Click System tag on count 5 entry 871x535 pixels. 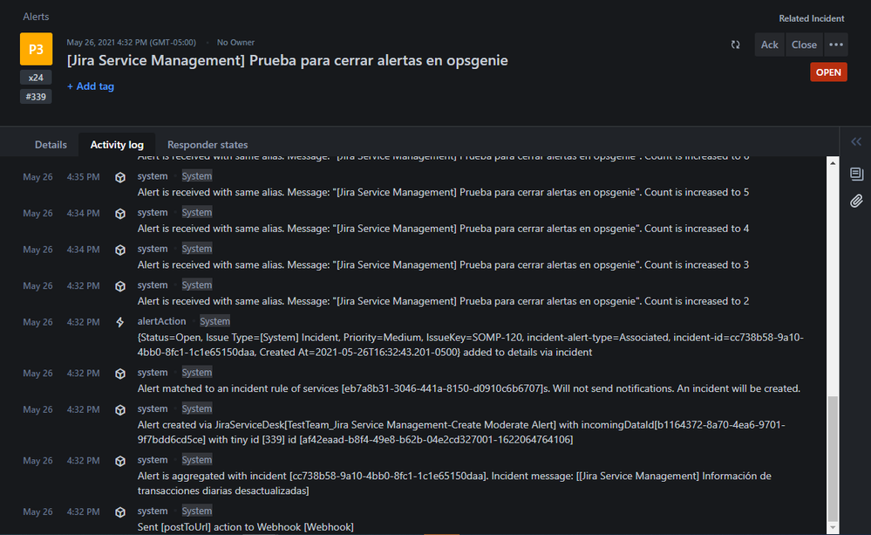click(x=197, y=176)
